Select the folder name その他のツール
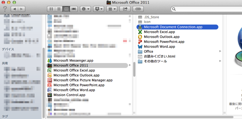 click(155, 61)
